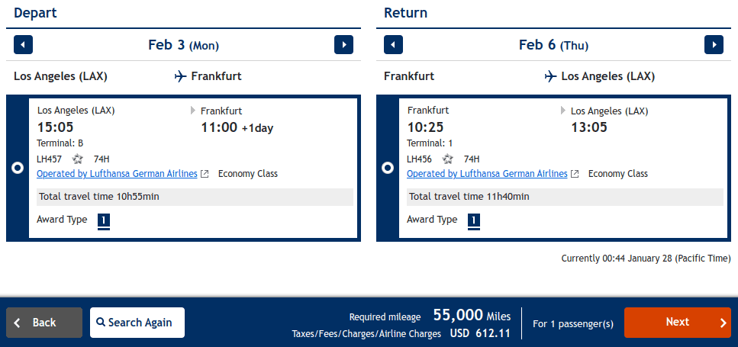
Task: Click external link icon on departure flight
Action: point(205,174)
